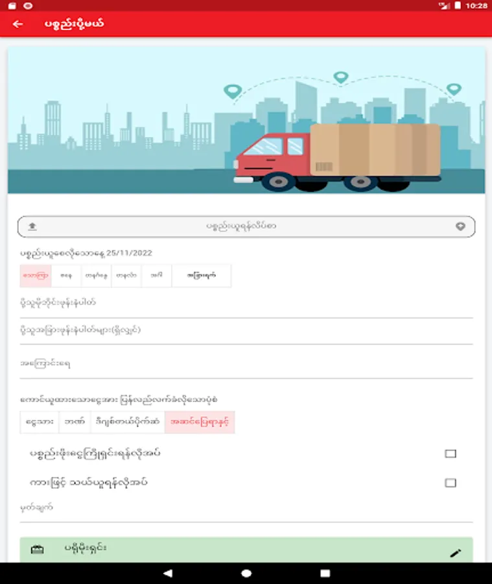Open map pin icon in address field

(x=460, y=226)
